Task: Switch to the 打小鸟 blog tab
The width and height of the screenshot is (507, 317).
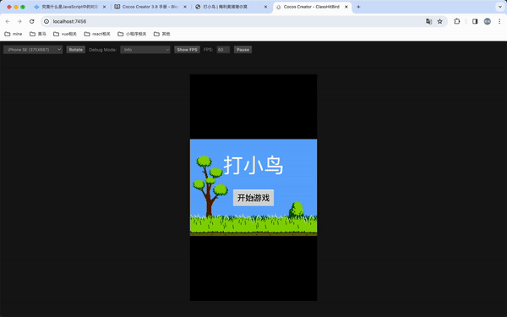Action: (232, 7)
